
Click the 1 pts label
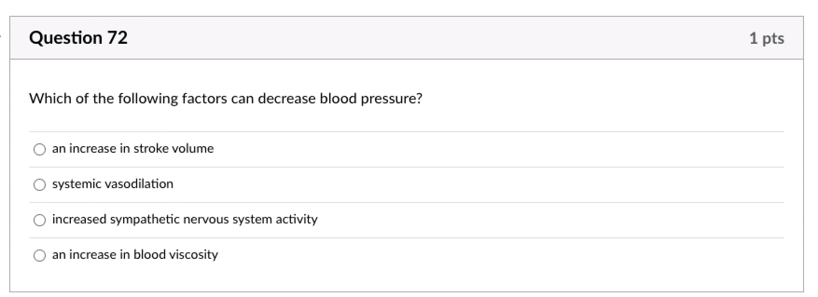pos(766,38)
